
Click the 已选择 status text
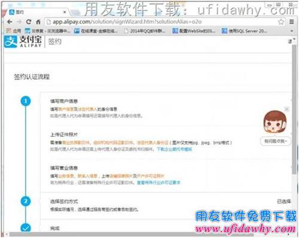coord(284,202)
